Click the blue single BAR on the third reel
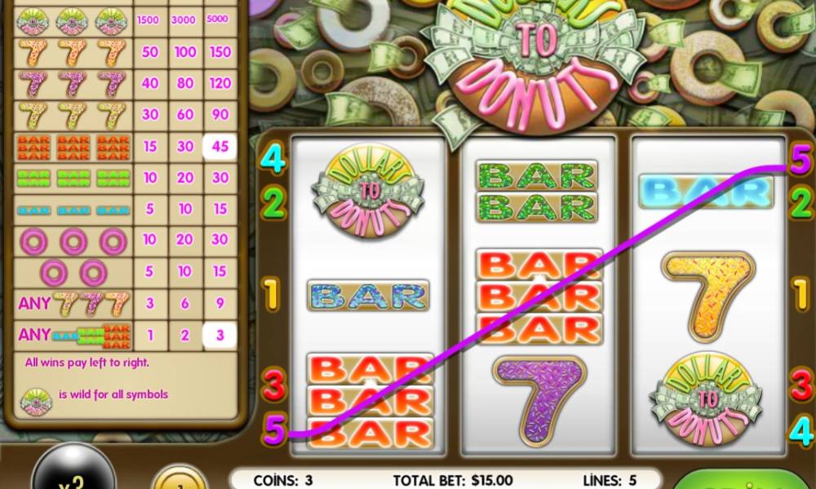This screenshot has width=816, height=489. tap(706, 192)
